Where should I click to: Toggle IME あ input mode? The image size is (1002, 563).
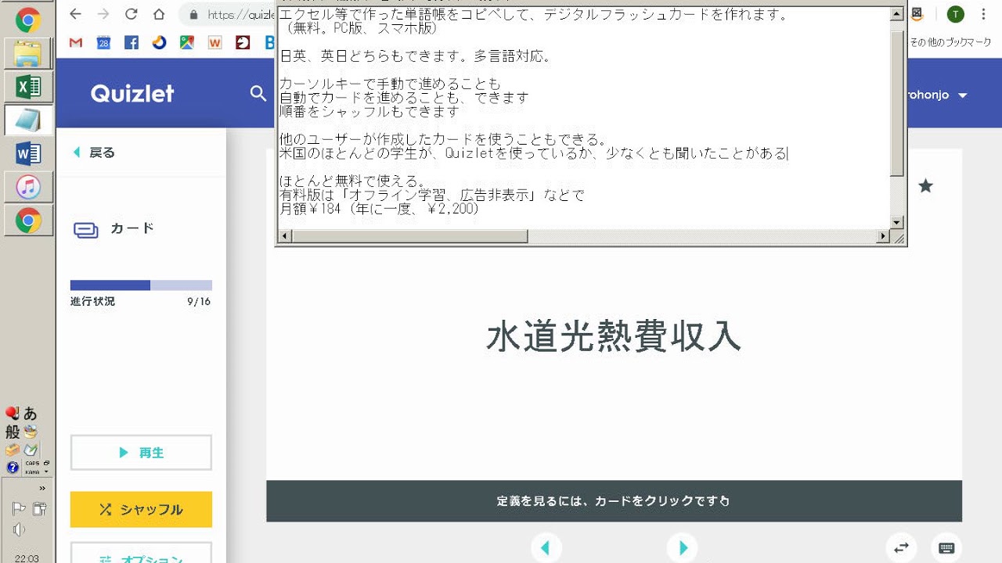coord(30,414)
